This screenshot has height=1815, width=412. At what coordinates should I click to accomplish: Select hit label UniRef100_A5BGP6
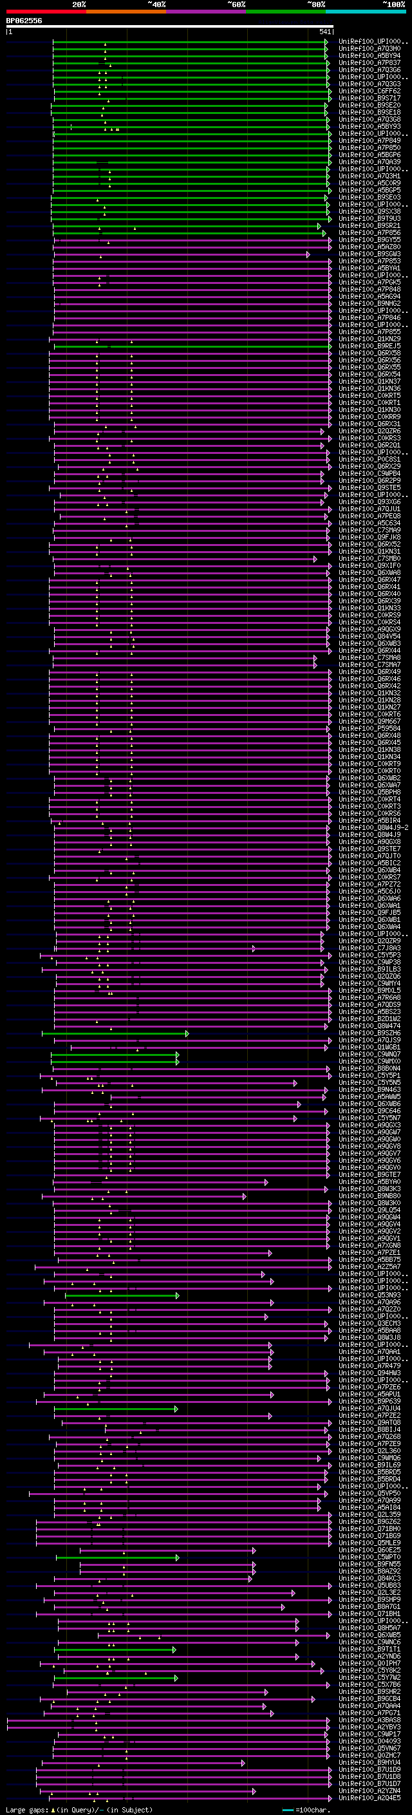[x=370, y=155]
